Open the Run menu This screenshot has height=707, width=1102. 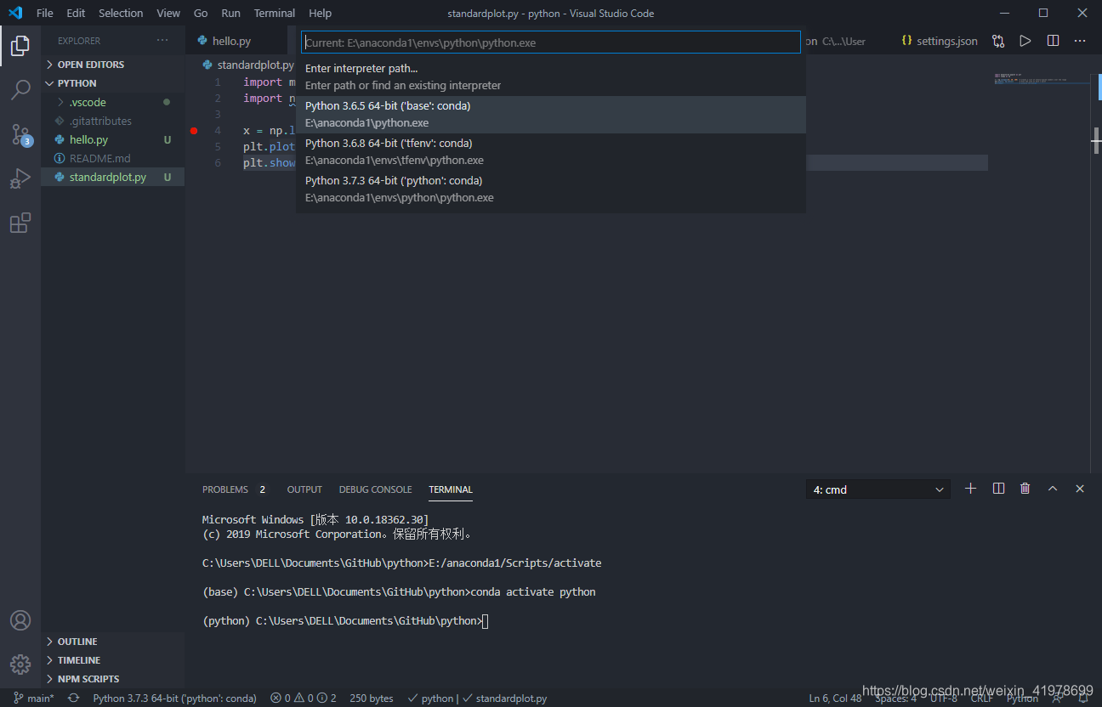coord(230,13)
